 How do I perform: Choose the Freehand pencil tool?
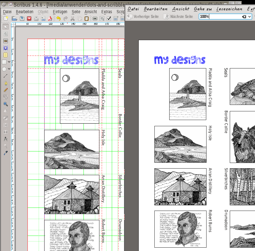pyautogui.click(x=6, y=90)
